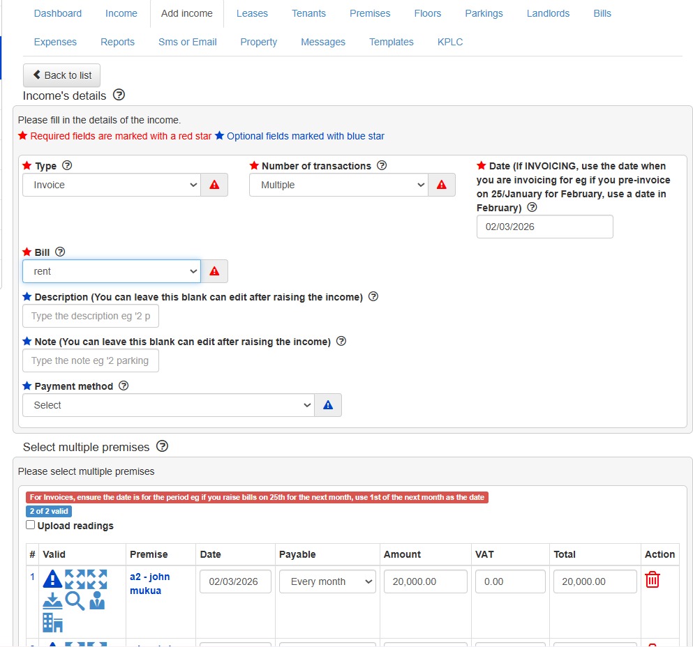Click the building icon in row 1

52,623
